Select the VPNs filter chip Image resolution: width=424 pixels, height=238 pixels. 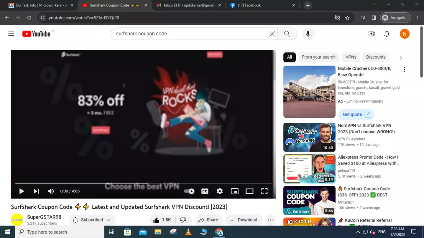click(x=351, y=57)
